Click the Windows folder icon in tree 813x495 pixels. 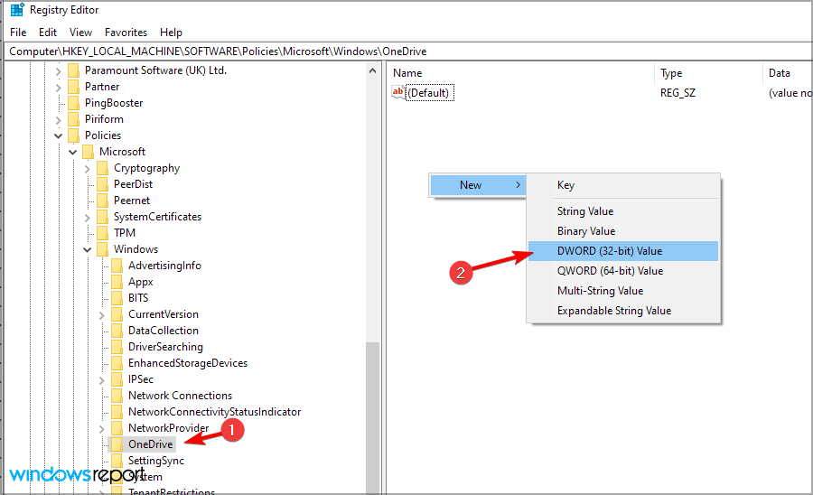pos(103,248)
